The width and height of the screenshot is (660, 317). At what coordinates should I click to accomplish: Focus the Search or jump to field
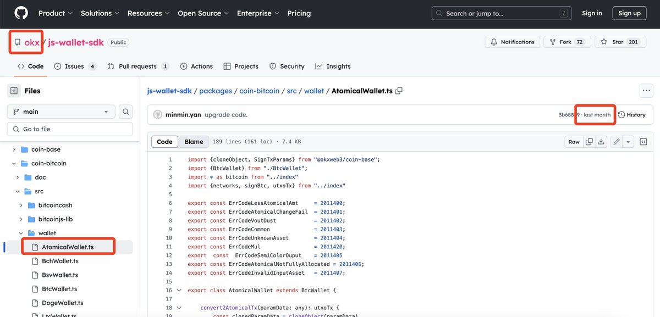click(502, 13)
